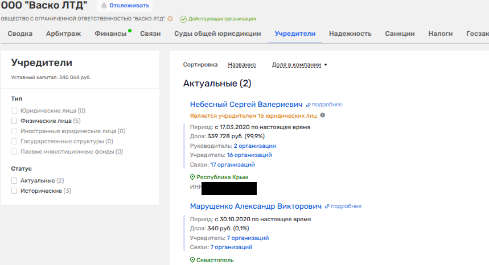Image resolution: width=489 pixels, height=265 pixels.
Task: Open the Доля в компании sort dropdown
Action: tap(299, 65)
